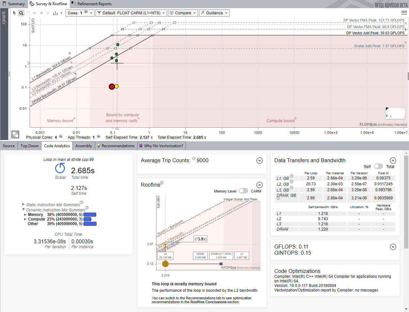The height and width of the screenshot is (312, 409).
Task: Toggle Memory Level / CARM switch
Action: (x=243, y=191)
